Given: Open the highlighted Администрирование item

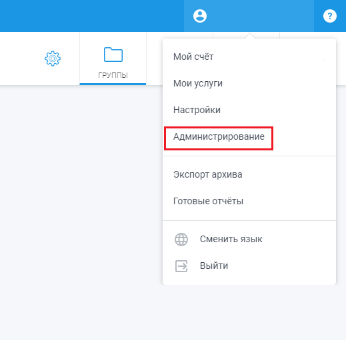Looking at the screenshot, I should [x=219, y=136].
